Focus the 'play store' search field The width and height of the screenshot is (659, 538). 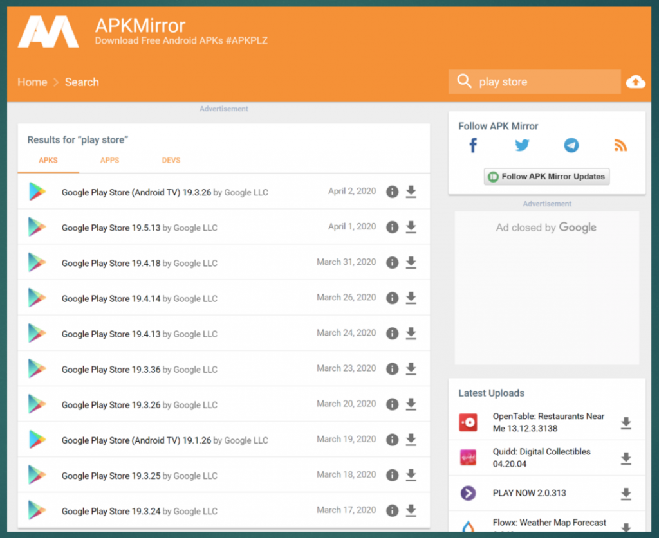[x=535, y=82]
